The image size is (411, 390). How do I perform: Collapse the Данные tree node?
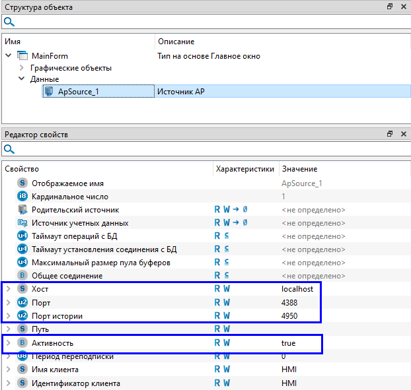[21, 79]
